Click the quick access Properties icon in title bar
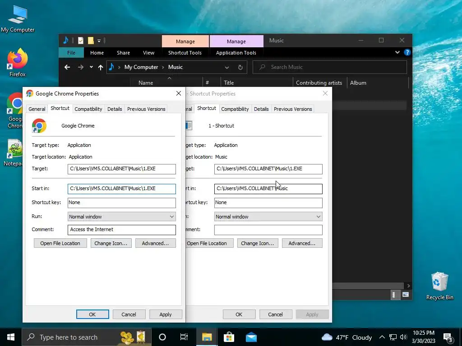 pos(80,41)
